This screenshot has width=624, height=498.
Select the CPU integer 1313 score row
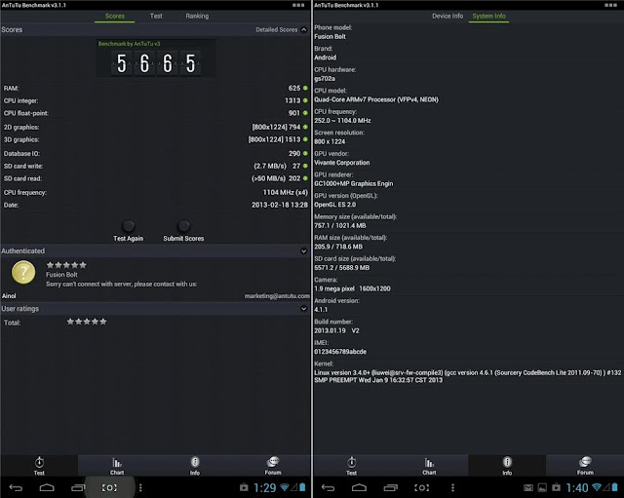coord(155,100)
